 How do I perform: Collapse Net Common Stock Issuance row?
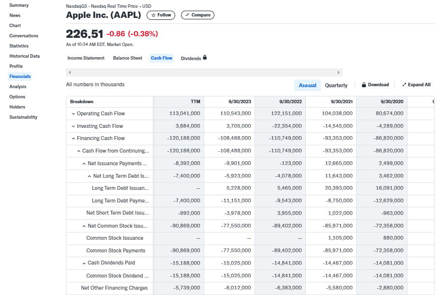tap(84, 226)
